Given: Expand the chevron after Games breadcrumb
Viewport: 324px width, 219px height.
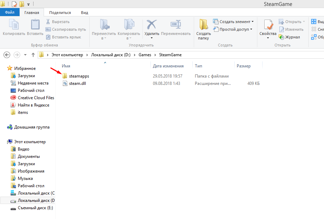Looking at the screenshot, I should (x=155, y=55).
